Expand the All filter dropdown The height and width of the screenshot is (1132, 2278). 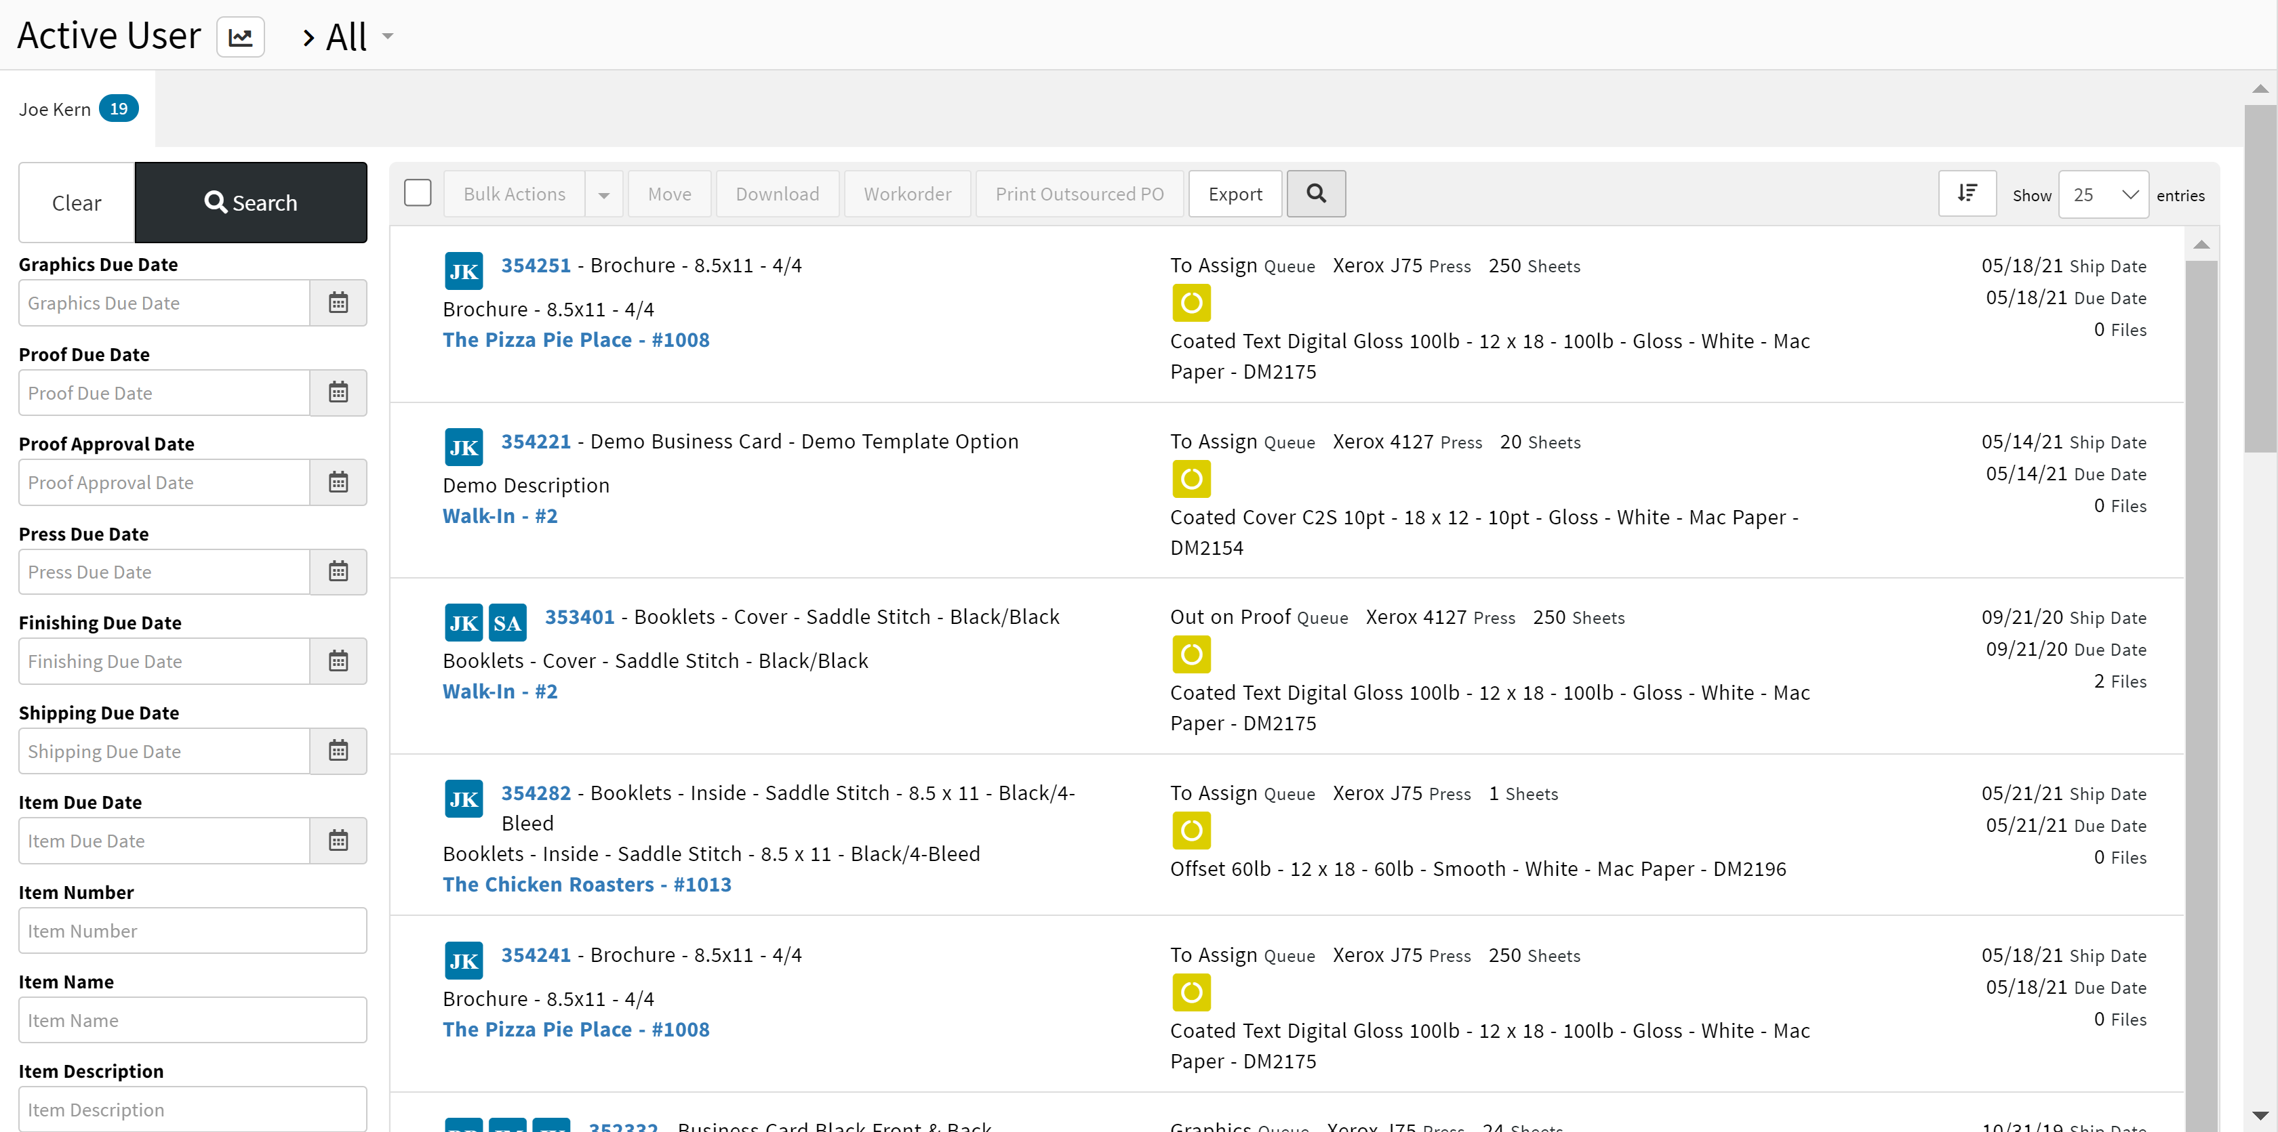(x=387, y=37)
